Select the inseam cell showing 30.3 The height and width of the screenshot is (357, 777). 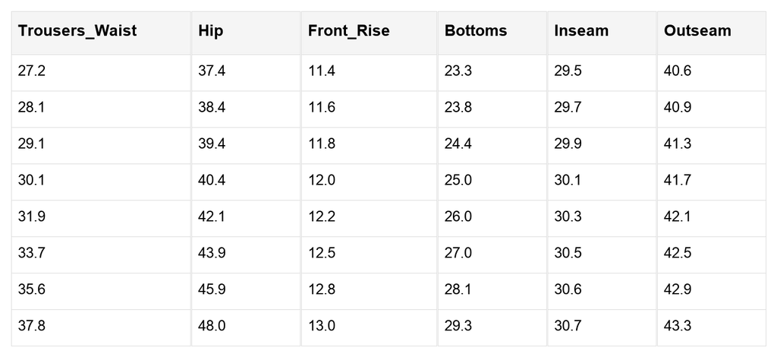click(x=602, y=219)
